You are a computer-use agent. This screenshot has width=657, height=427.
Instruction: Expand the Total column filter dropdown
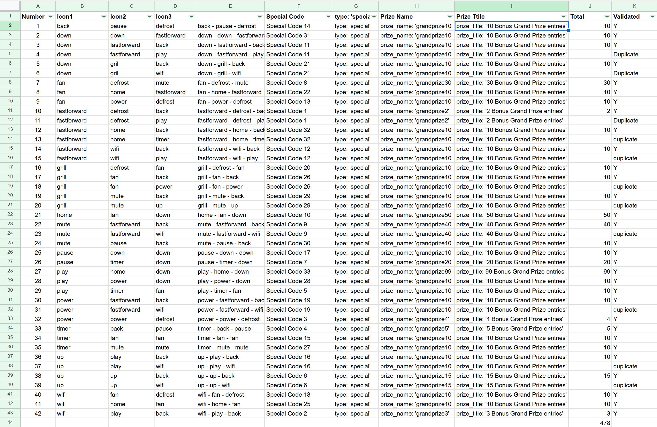[x=607, y=17]
